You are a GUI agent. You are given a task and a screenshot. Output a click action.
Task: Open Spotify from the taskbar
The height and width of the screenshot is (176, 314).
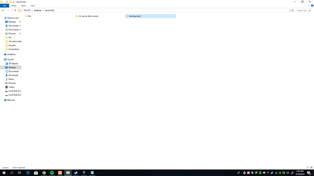(x=52, y=173)
